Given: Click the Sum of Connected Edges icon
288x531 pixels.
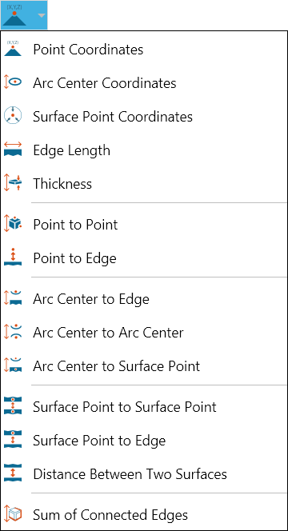Looking at the screenshot, I should 13,514.
